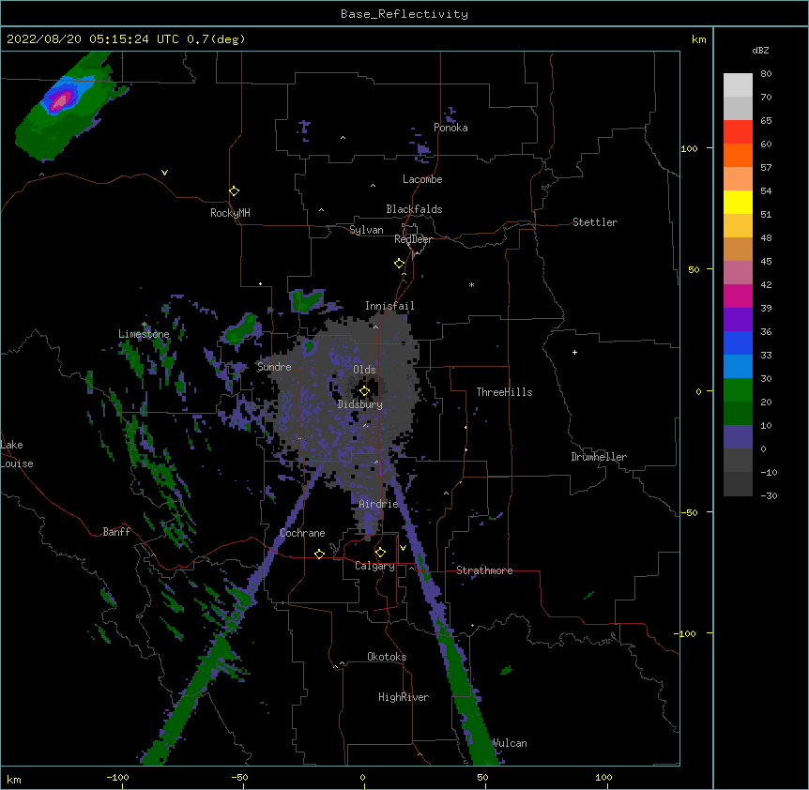The height and width of the screenshot is (790, 809).
Task: Pick the red 60-65 dBZ legend band
Action: (738, 132)
